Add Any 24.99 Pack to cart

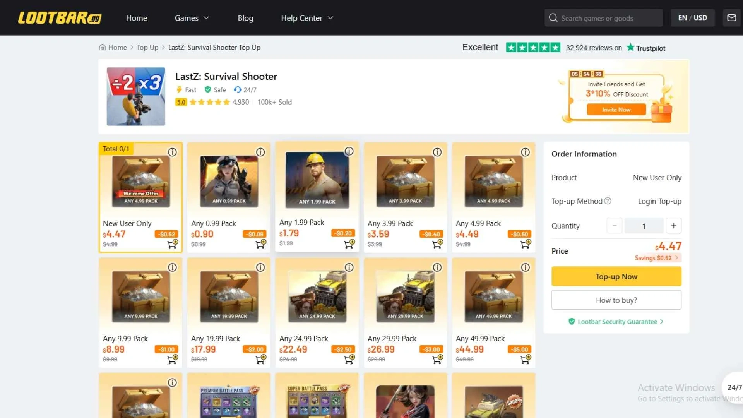[349, 359]
